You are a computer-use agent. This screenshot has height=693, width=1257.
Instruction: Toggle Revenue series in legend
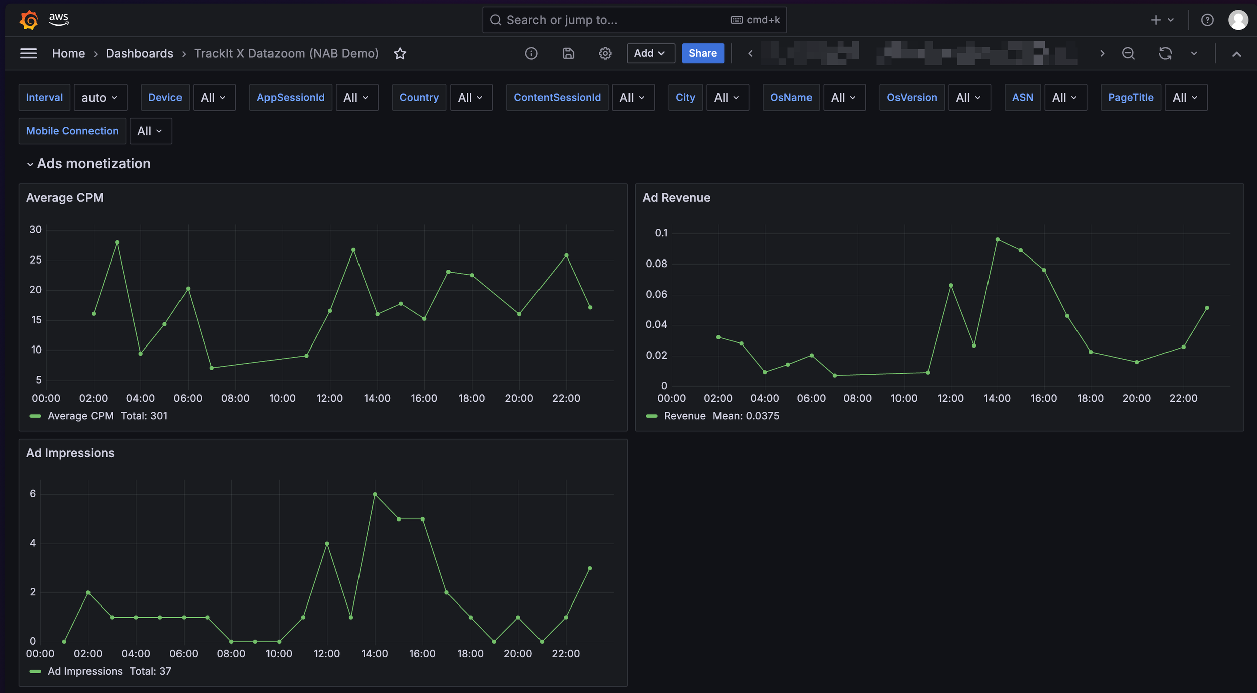pos(684,416)
